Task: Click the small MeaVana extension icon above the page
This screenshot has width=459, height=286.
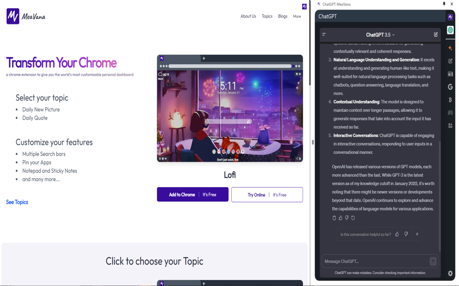Action: [304, 6]
